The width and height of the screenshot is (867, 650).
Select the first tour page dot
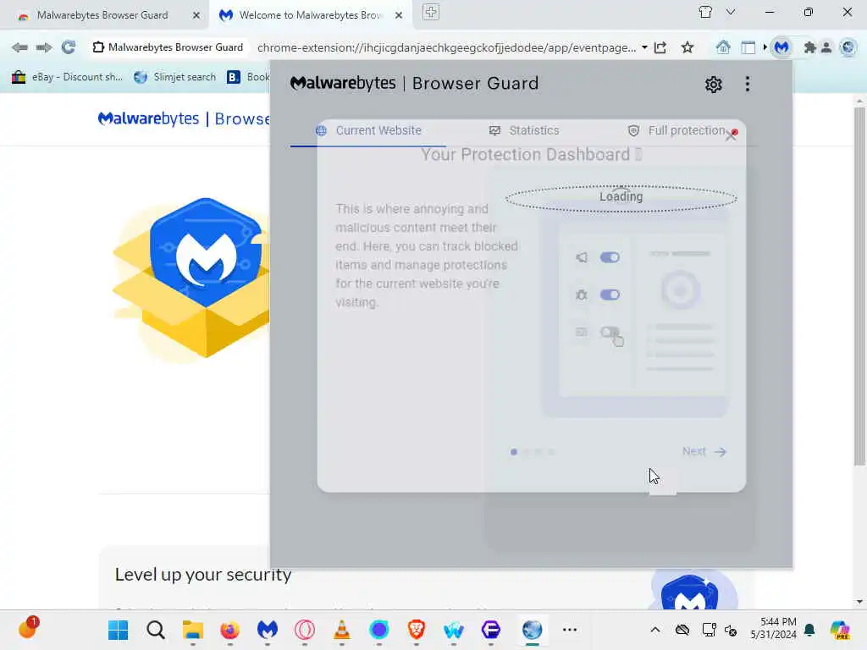(x=514, y=452)
